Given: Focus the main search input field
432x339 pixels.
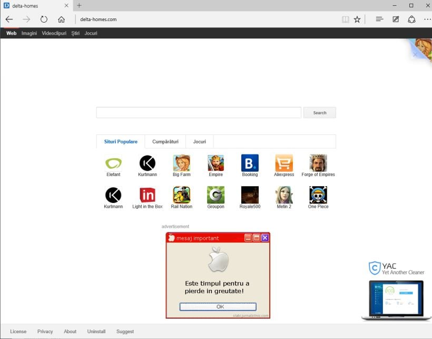Looking at the screenshot, I should tap(199, 113).
